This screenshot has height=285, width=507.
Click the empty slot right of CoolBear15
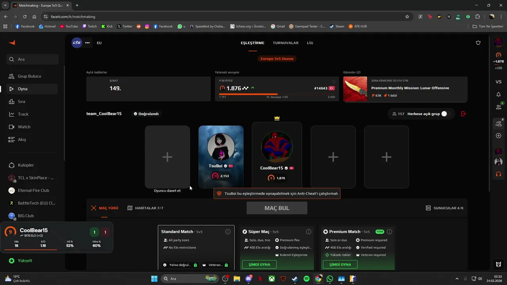(333, 157)
